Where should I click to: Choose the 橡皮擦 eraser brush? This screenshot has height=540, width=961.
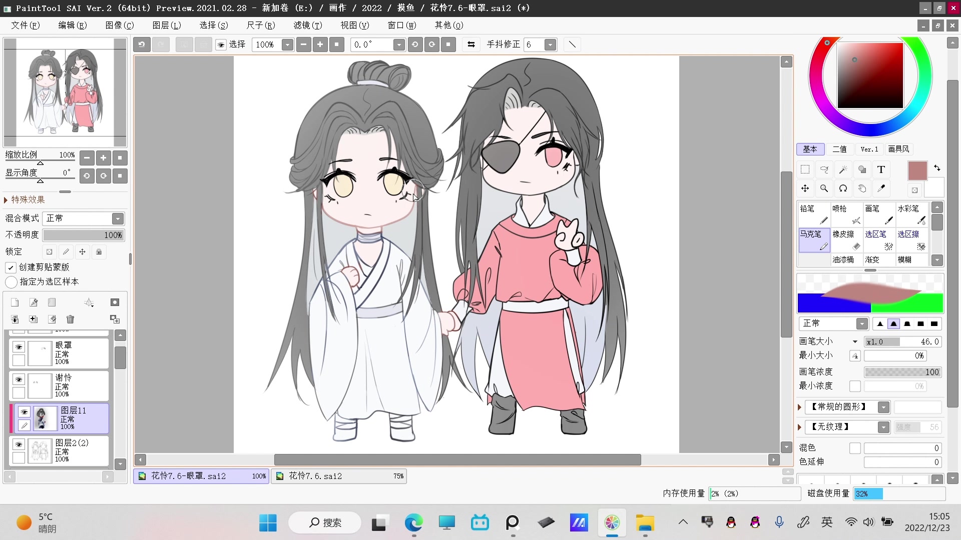846,239
